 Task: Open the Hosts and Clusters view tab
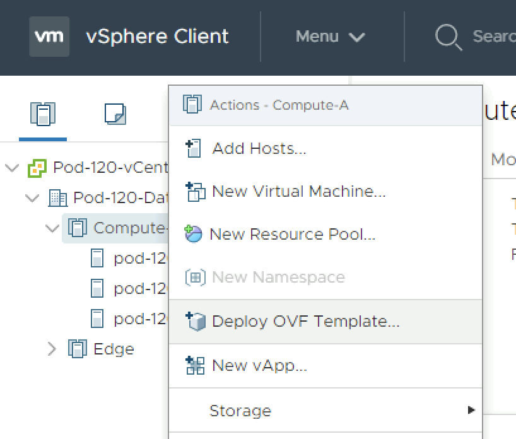pyautogui.click(x=43, y=114)
